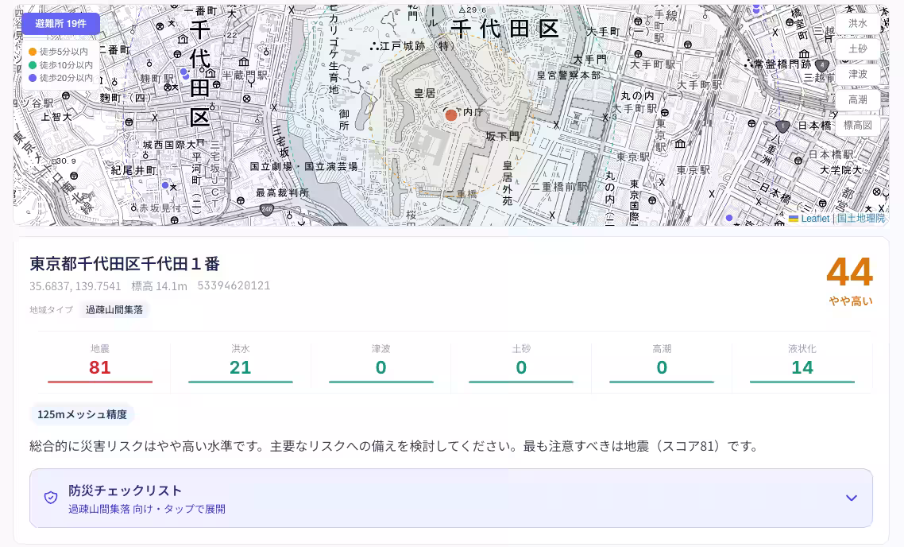Click the 125mメッシュ精度 badge

tap(82, 414)
